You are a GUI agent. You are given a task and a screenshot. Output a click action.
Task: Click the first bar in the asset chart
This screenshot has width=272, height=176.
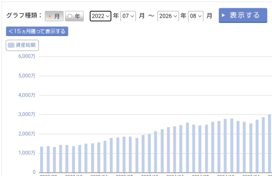[42, 160]
